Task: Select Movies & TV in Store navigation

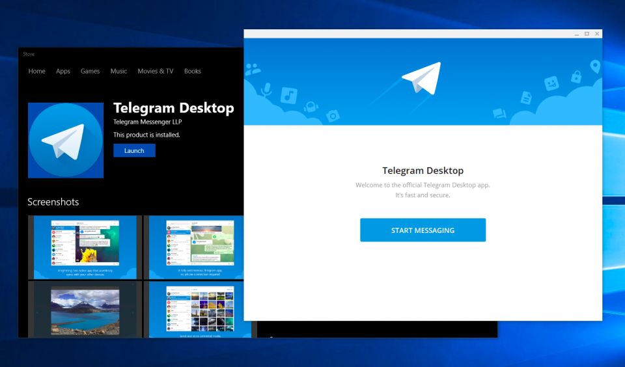Action: coord(156,71)
